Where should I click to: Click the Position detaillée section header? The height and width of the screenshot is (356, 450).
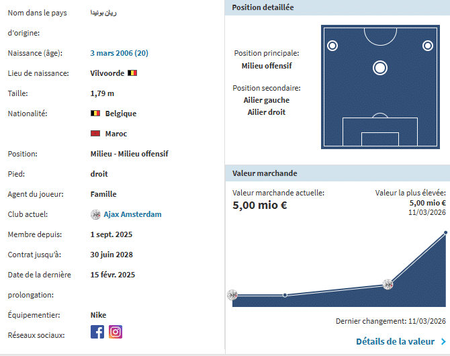263,7
